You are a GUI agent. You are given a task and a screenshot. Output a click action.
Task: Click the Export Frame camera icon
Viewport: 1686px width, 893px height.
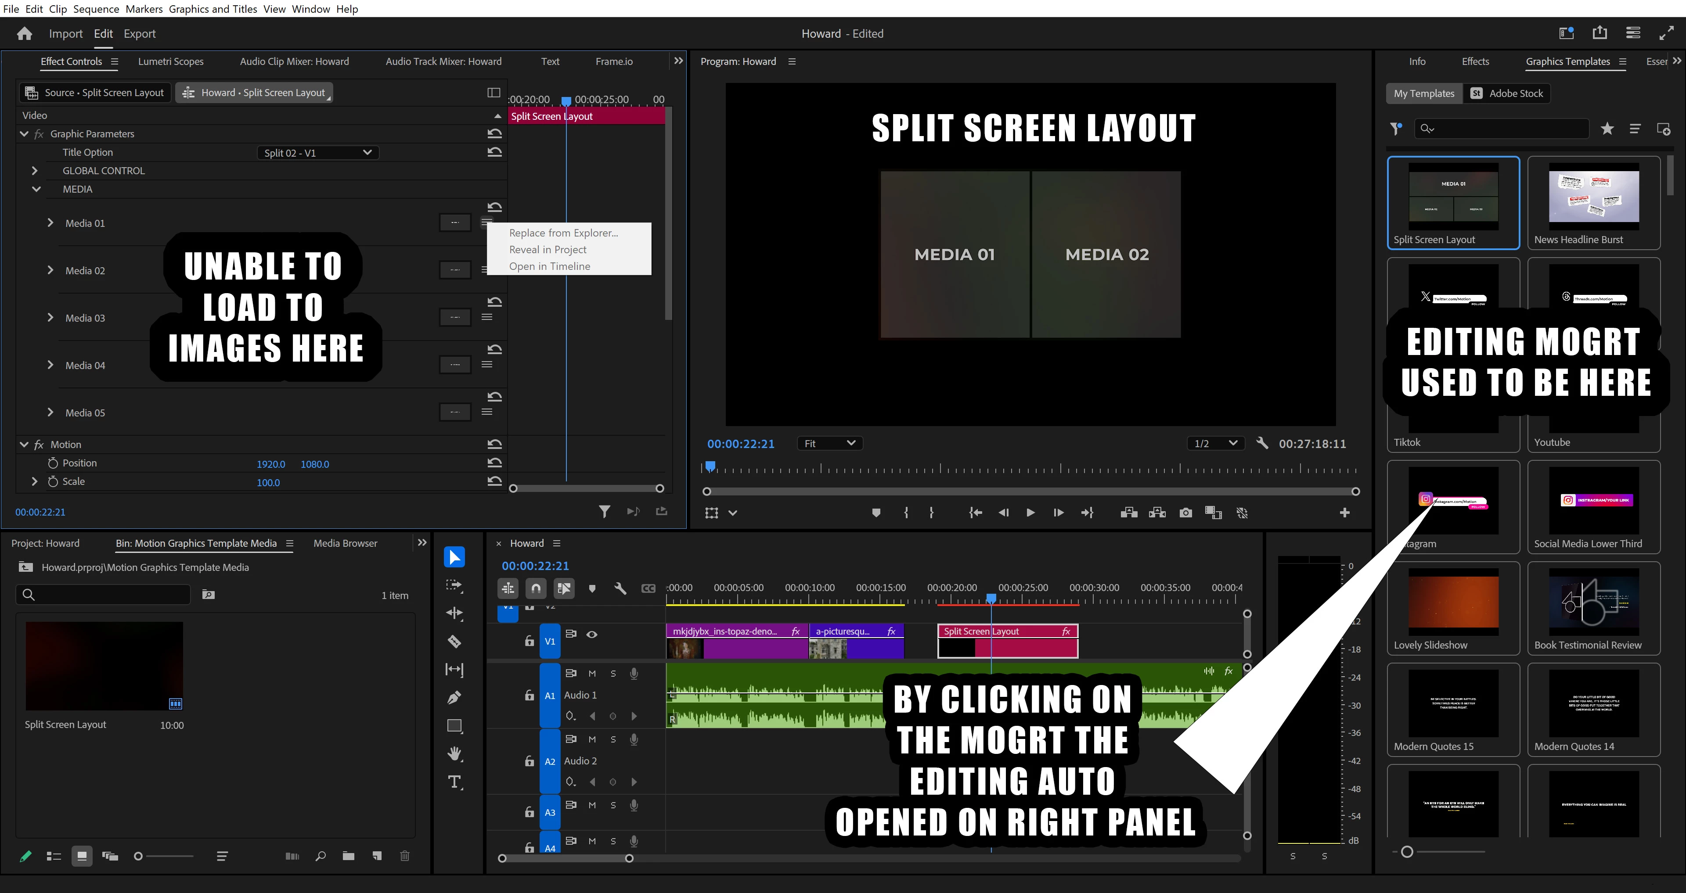coord(1185,513)
